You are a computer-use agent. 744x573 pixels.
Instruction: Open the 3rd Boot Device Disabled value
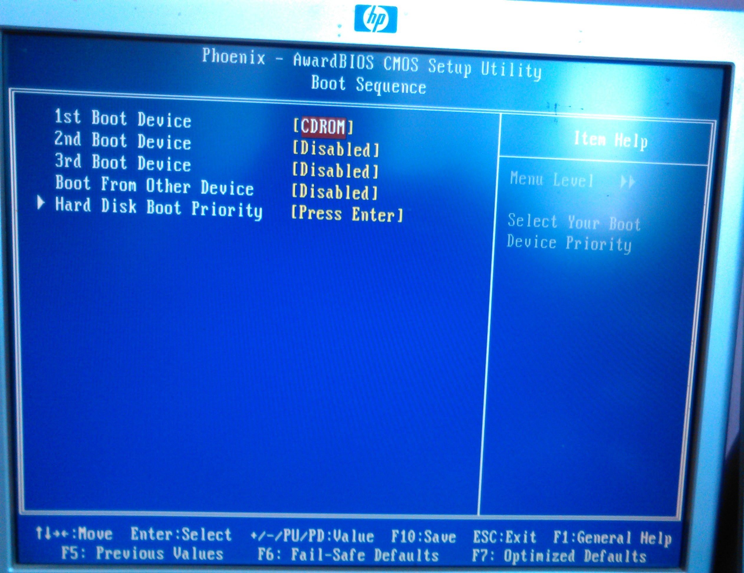(x=335, y=171)
